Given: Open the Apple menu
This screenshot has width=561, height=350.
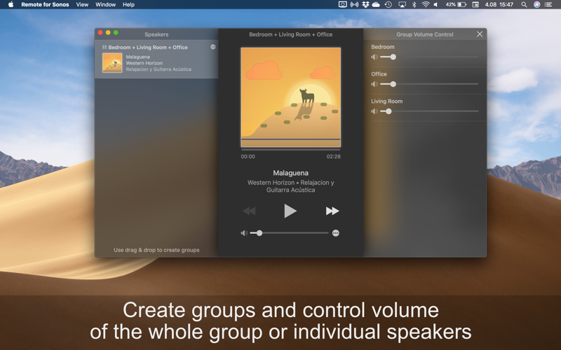Looking at the screenshot, I should [11, 5].
